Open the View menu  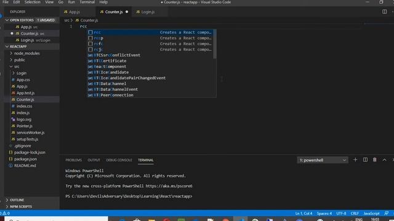coord(49,2)
